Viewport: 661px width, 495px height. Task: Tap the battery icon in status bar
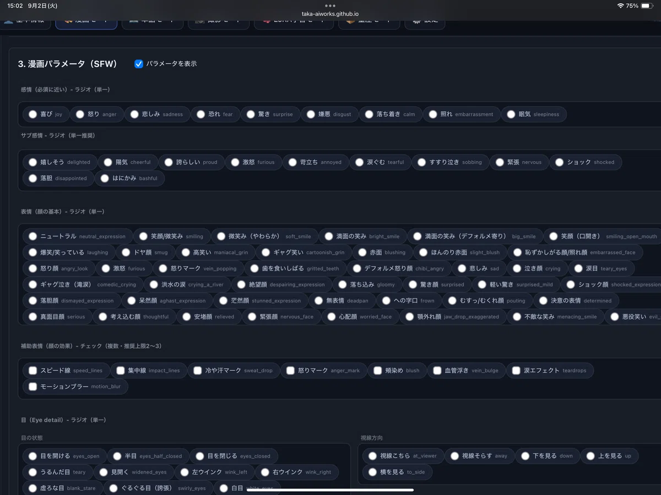pyautogui.click(x=646, y=5)
